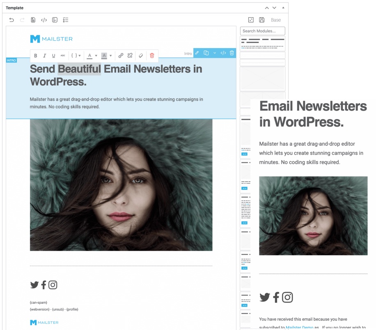
Task: Select the large image module thumbnail
Action: [263, 78]
